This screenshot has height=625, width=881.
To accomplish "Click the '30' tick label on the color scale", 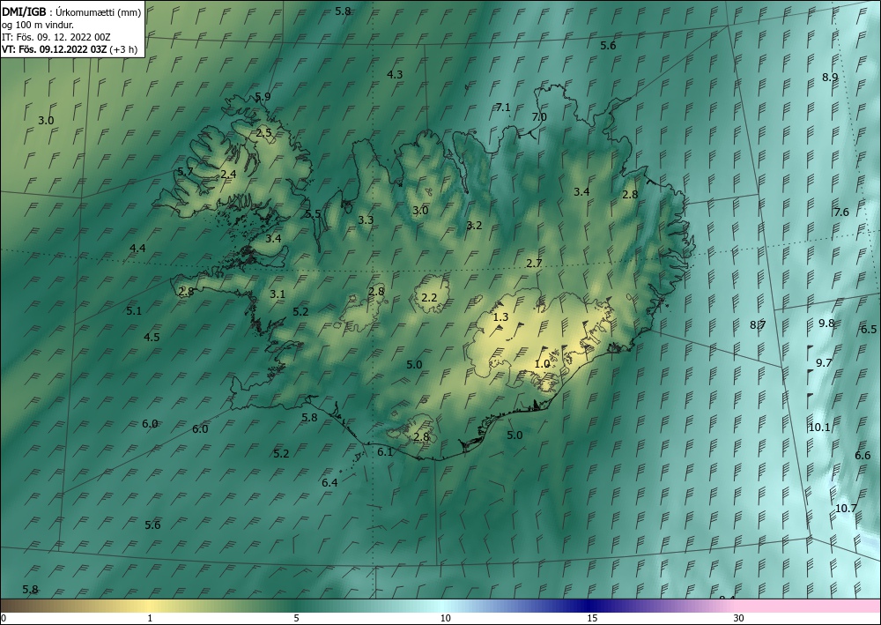I will click(x=738, y=618).
